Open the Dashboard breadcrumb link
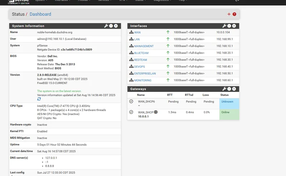This screenshot has width=286, height=176. tap(40, 14)
